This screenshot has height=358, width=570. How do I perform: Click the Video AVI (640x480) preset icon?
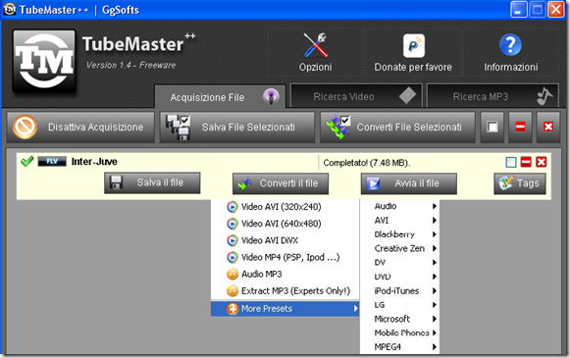(x=233, y=224)
